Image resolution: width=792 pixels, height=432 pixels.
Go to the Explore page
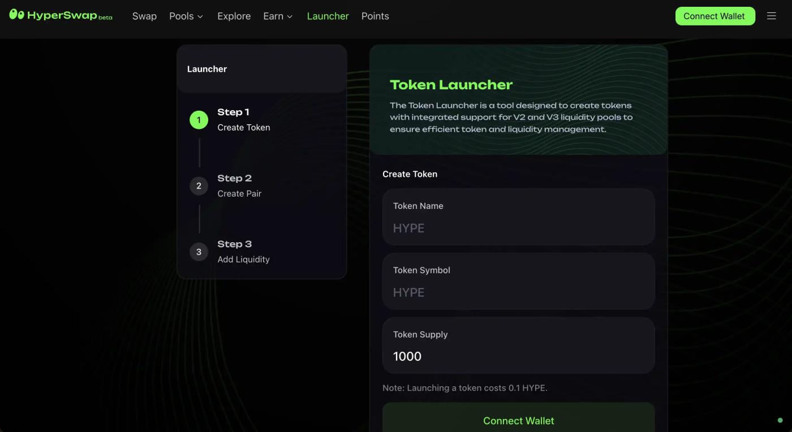pyautogui.click(x=234, y=16)
